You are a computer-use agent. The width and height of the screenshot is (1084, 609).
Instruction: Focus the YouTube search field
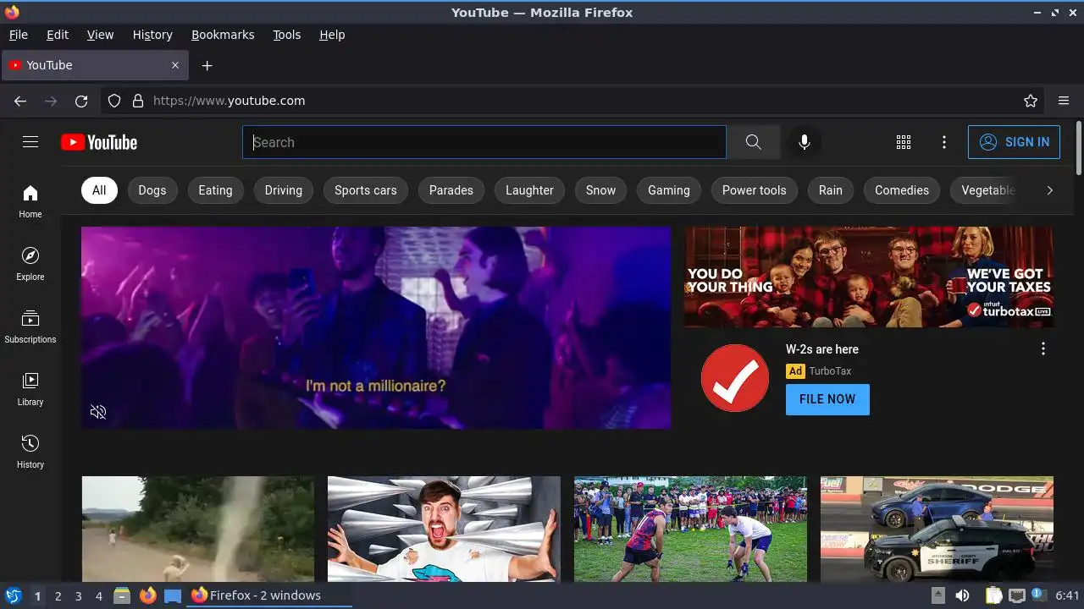(484, 142)
